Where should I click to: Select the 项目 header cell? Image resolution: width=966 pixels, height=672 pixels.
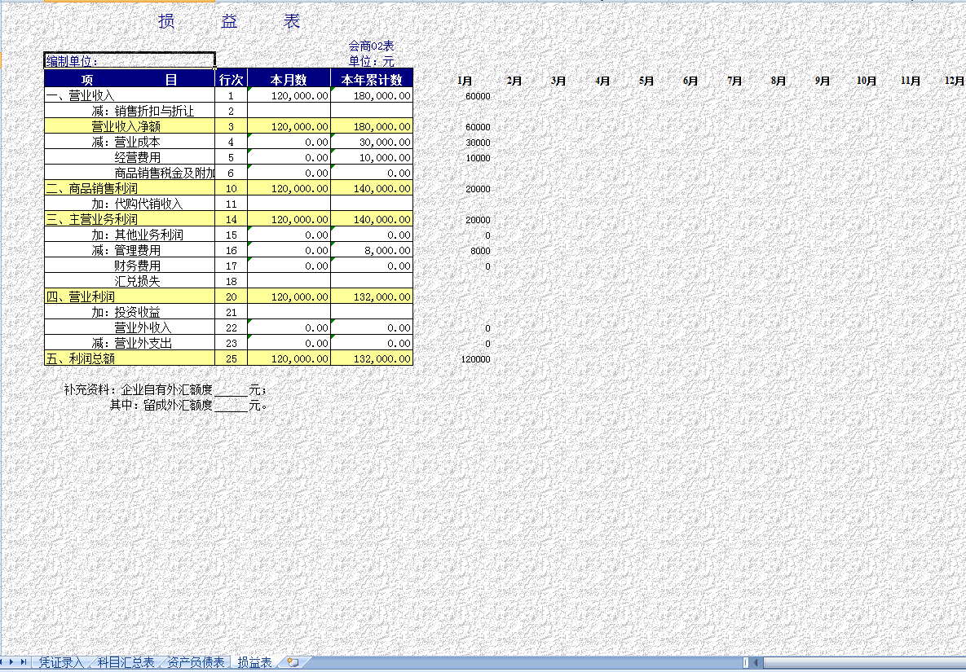(130, 79)
